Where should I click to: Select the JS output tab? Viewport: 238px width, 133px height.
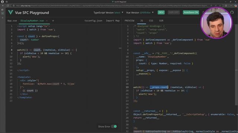point(141,21)
